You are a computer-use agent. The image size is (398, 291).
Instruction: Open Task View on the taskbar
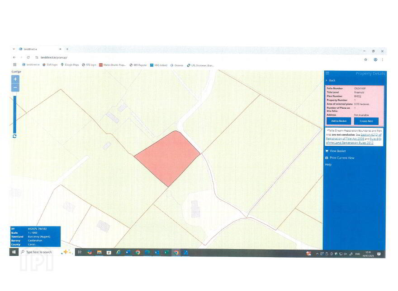[80, 252]
